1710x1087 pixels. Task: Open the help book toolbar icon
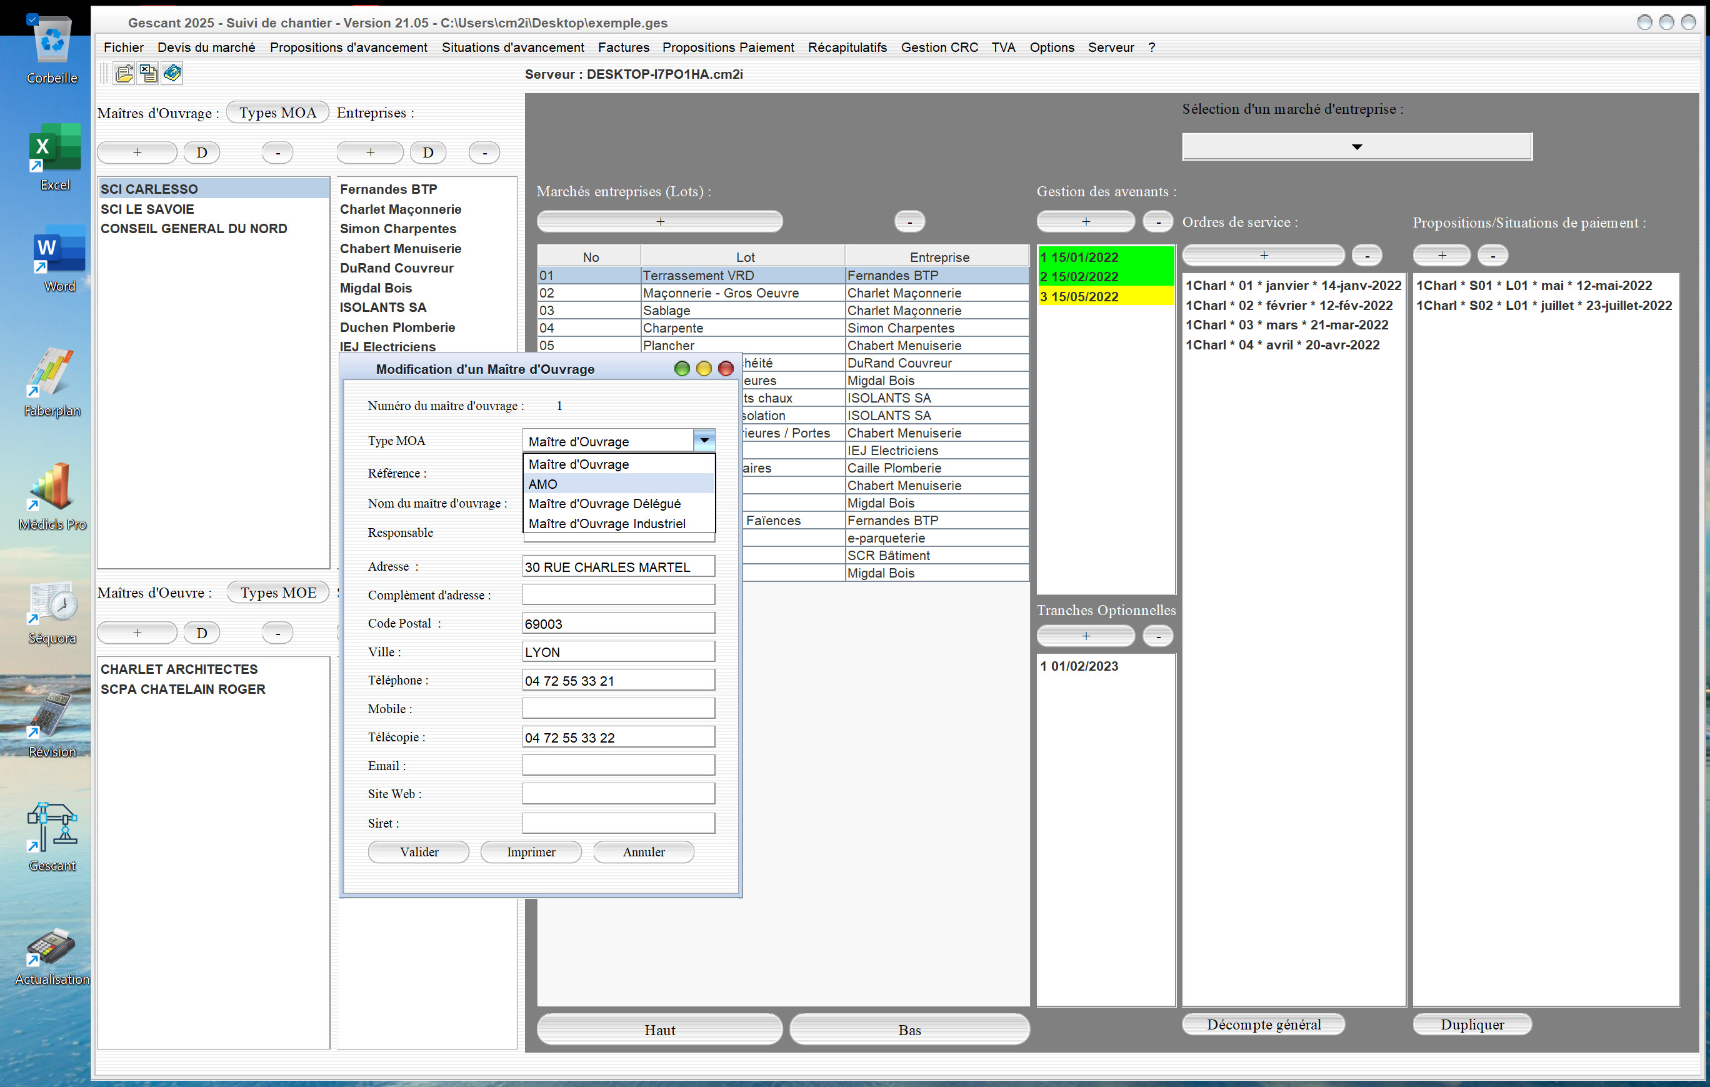coord(172,73)
